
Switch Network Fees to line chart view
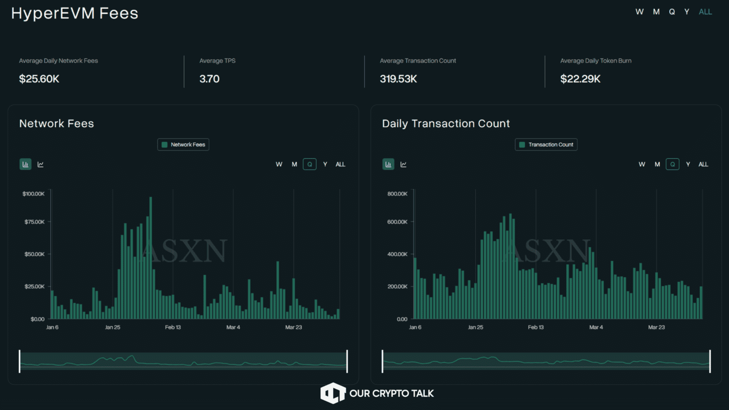(41, 164)
